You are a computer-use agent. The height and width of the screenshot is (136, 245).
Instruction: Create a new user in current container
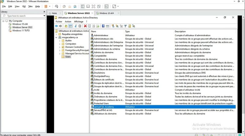click(113, 26)
